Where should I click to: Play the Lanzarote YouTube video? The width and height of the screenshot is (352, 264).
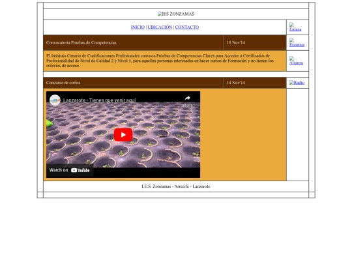[123, 135]
